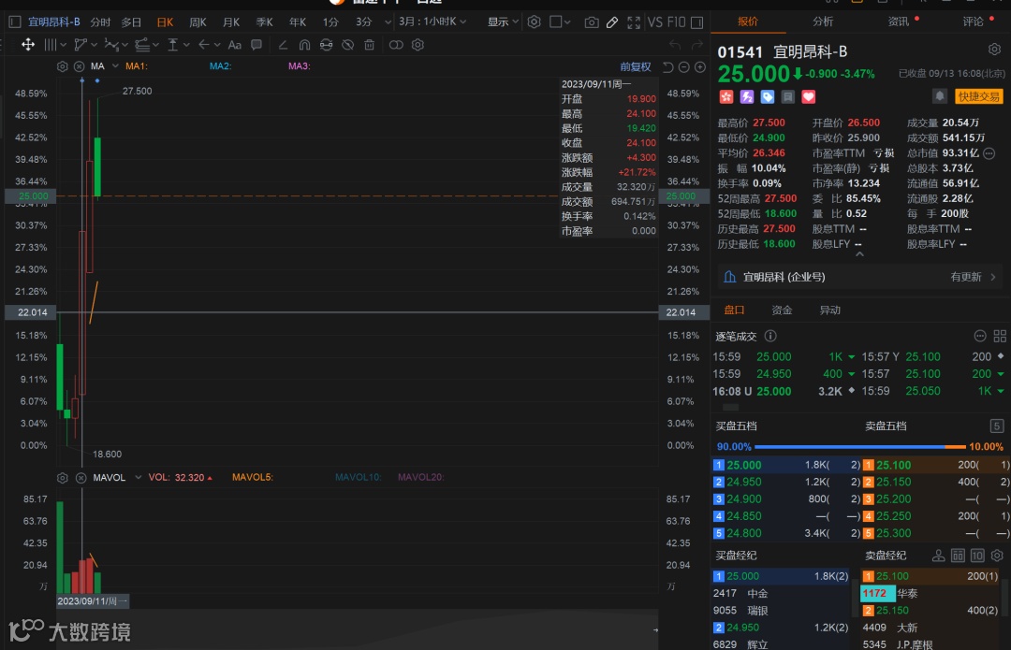Click bid level 1 price 25.000
This screenshot has width=1011, height=650.
tap(743, 465)
